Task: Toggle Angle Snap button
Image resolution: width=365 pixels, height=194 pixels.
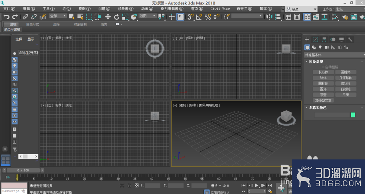Action: pyautogui.click(x=199, y=17)
